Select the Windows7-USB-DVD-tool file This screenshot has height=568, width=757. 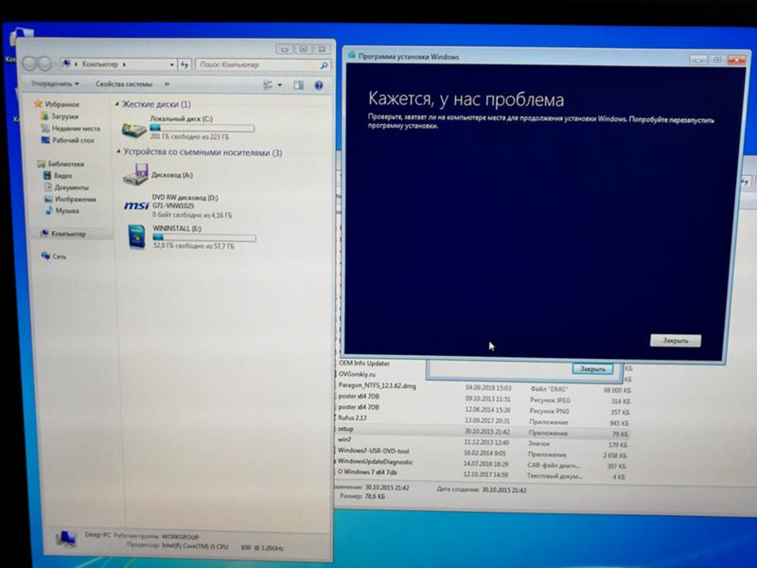point(373,451)
